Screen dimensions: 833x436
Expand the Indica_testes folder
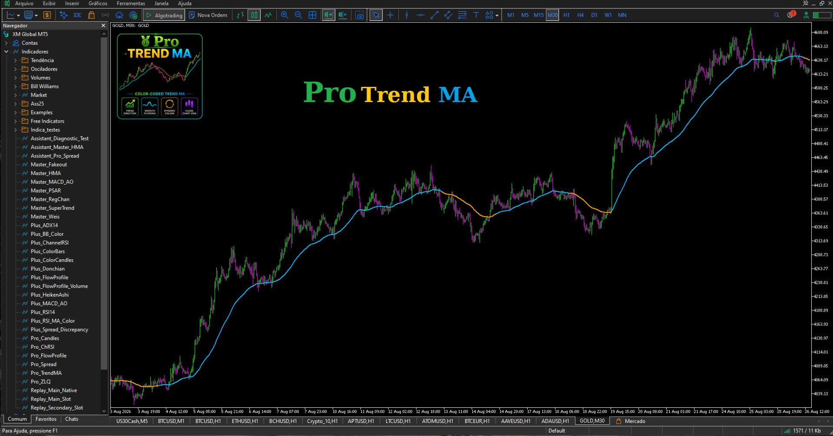coord(16,130)
